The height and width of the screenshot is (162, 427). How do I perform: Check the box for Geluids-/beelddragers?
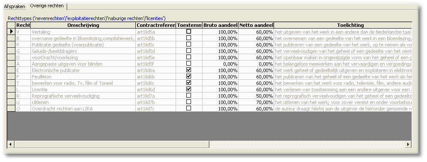(188, 51)
